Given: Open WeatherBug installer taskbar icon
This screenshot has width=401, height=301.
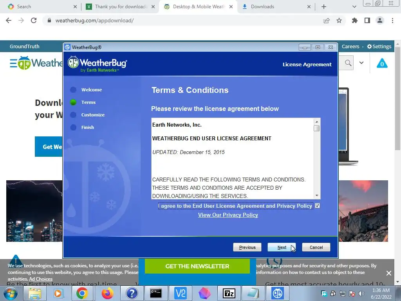Looking at the screenshot, I should [x=278, y=293].
